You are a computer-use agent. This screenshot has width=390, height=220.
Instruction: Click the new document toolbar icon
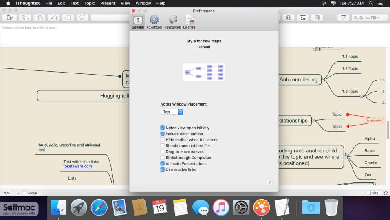coord(10,18)
